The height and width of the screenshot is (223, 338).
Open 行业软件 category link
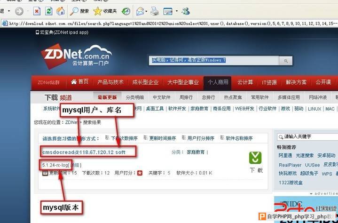pyautogui.click(x=267, y=109)
